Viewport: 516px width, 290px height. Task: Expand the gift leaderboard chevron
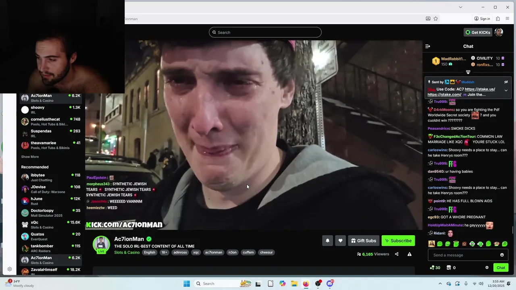[468, 72]
